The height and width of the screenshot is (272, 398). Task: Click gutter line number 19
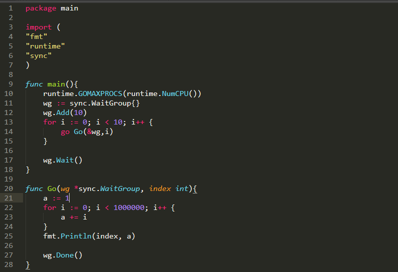pos(9,179)
